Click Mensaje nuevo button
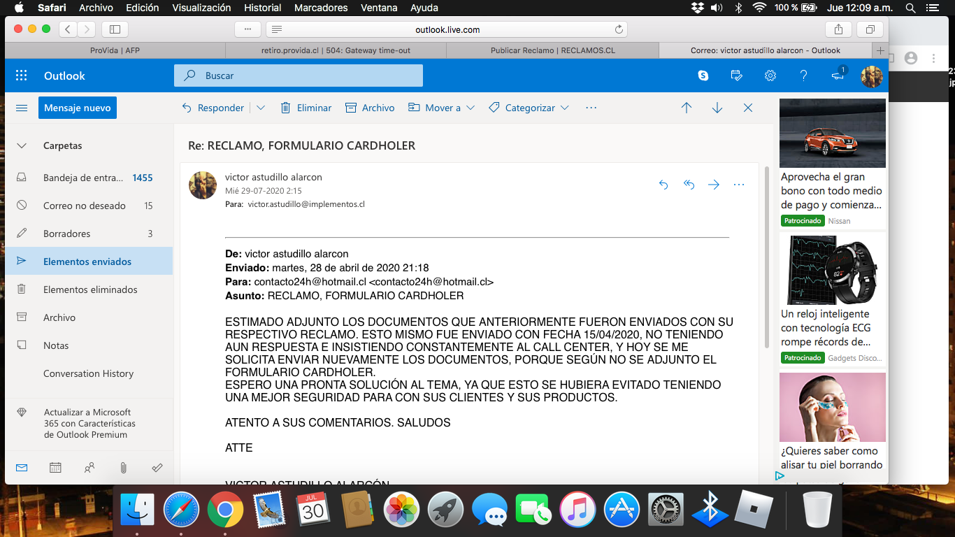The height and width of the screenshot is (537, 955). point(78,108)
